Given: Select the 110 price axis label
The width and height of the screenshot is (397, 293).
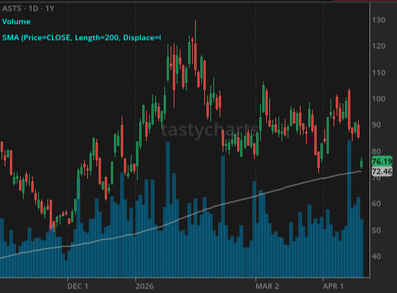Looking at the screenshot, I should pyautogui.click(x=379, y=73).
